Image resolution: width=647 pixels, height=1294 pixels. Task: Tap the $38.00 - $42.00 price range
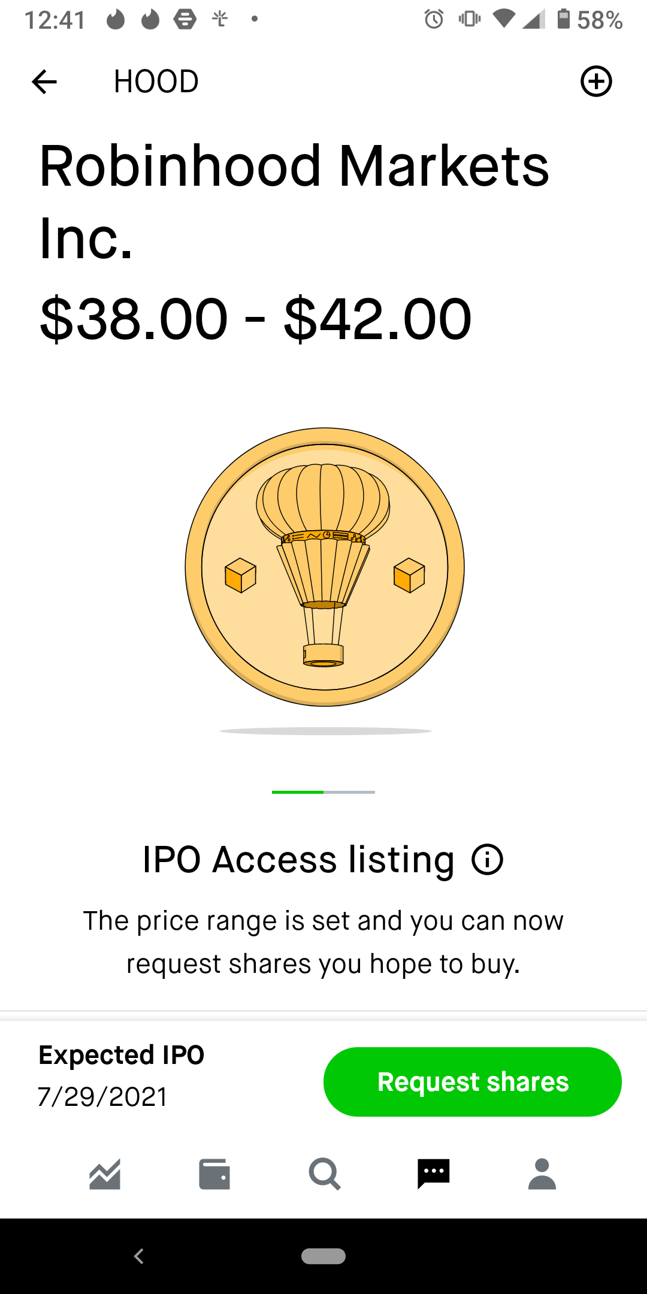pyautogui.click(x=256, y=319)
